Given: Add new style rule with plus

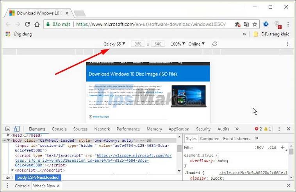Looking at the screenshot, I should pos(283,147).
